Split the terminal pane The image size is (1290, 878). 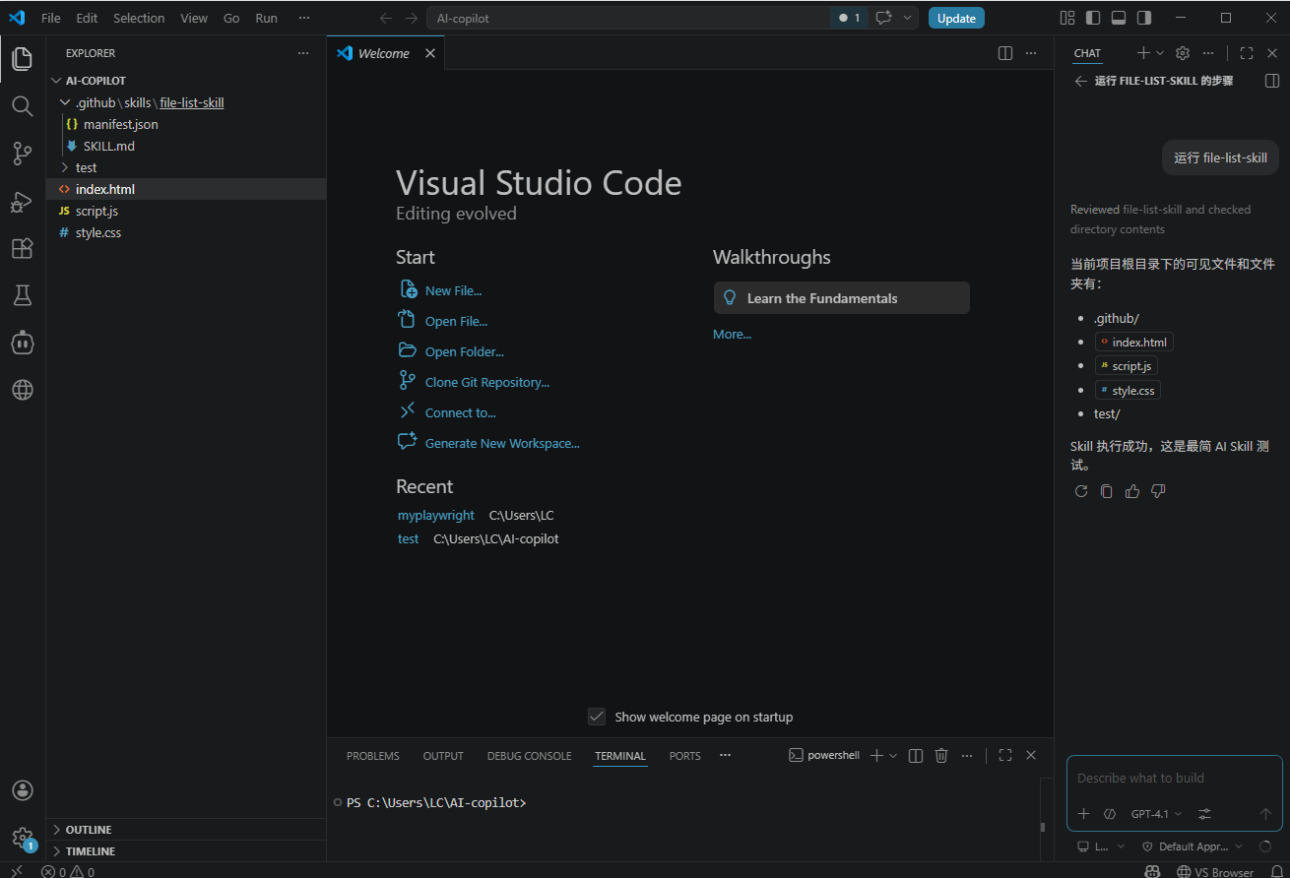(916, 755)
